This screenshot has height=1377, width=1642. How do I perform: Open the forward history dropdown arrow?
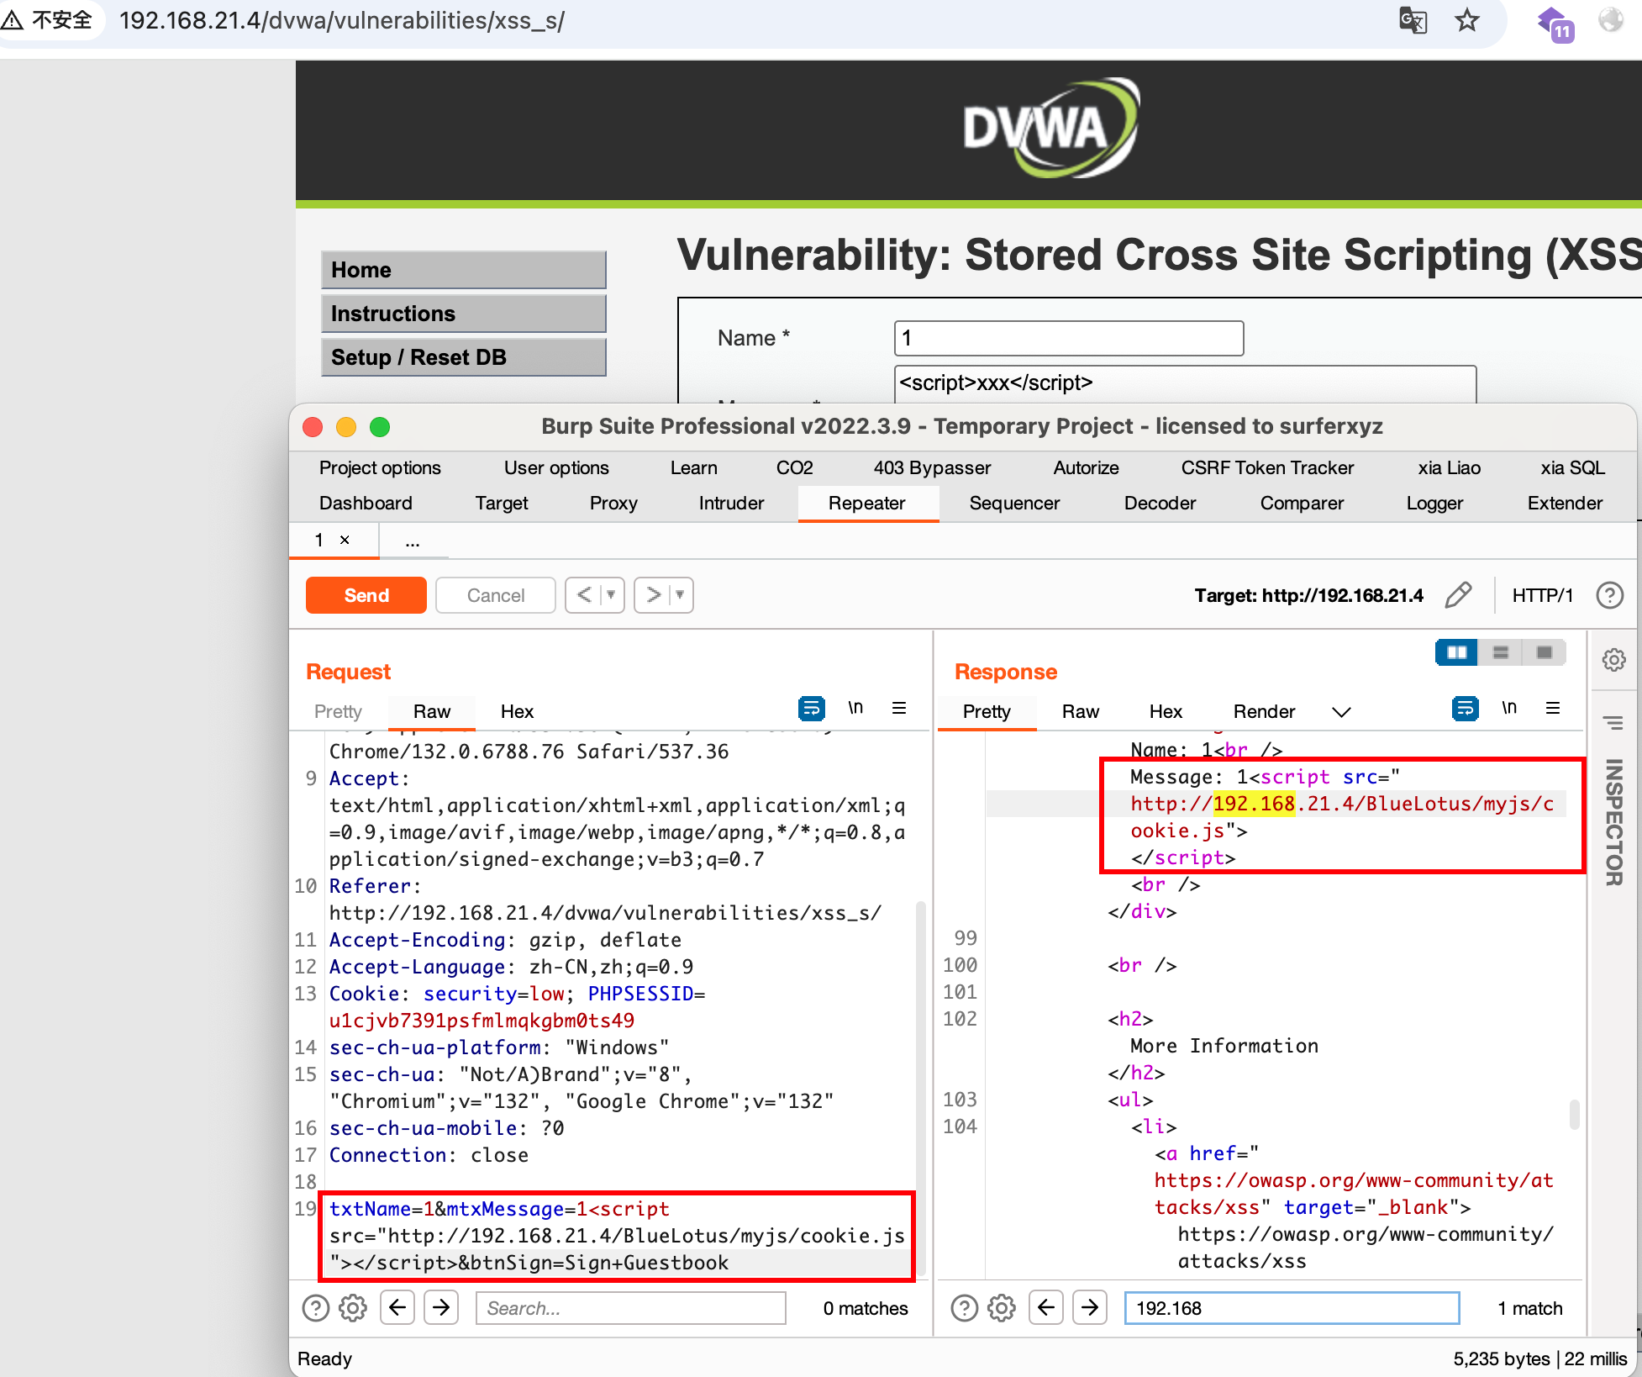pyautogui.click(x=681, y=595)
